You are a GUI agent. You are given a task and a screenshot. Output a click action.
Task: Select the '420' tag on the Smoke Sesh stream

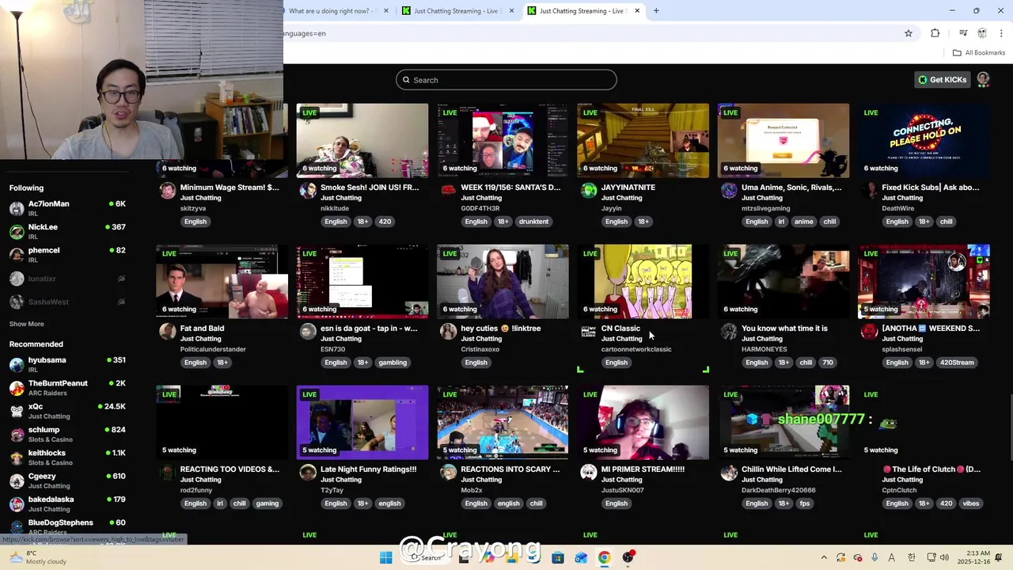385,222
